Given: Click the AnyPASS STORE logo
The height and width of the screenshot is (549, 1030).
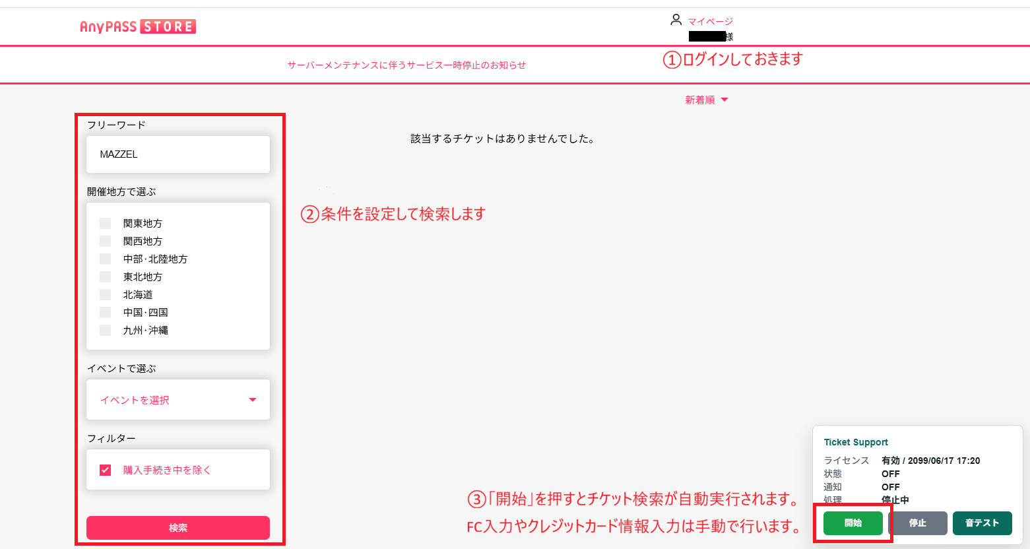Looking at the screenshot, I should coord(138,26).
